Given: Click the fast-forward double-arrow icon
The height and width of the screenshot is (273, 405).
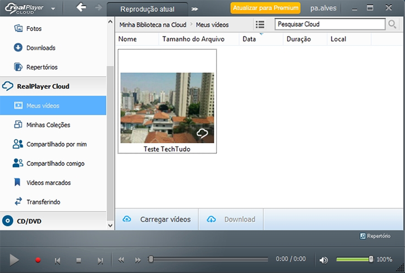Looking at the screenshot, I should coord(138,260).
